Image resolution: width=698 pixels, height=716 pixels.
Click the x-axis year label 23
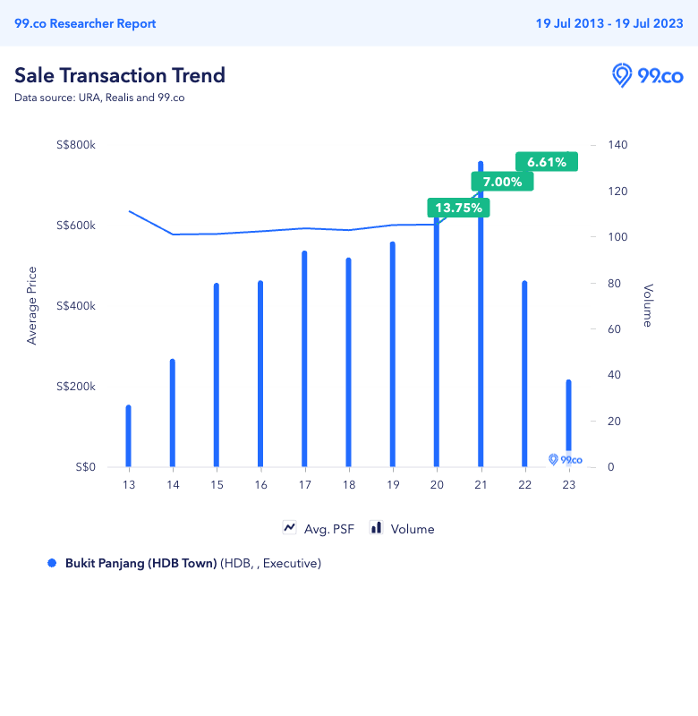[x=569, y=484]
